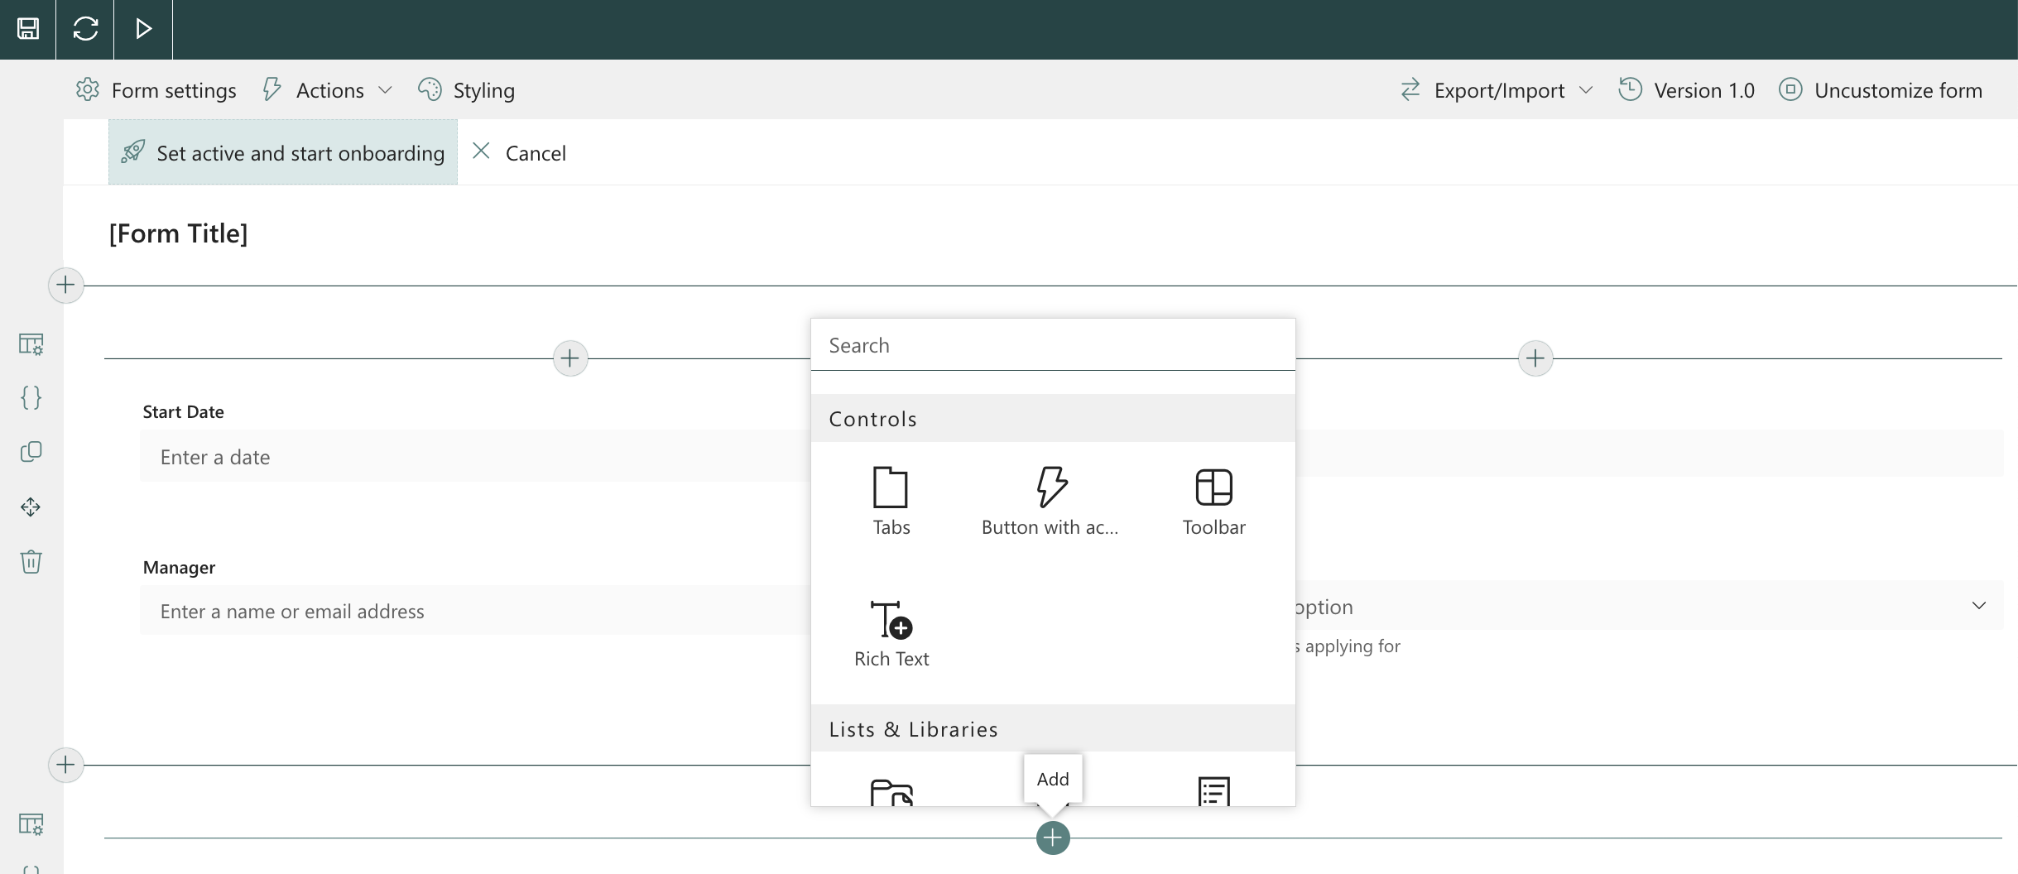Click the plus button above the second section
This screenshot has width=2018, height=874.
tap(65, 765)
